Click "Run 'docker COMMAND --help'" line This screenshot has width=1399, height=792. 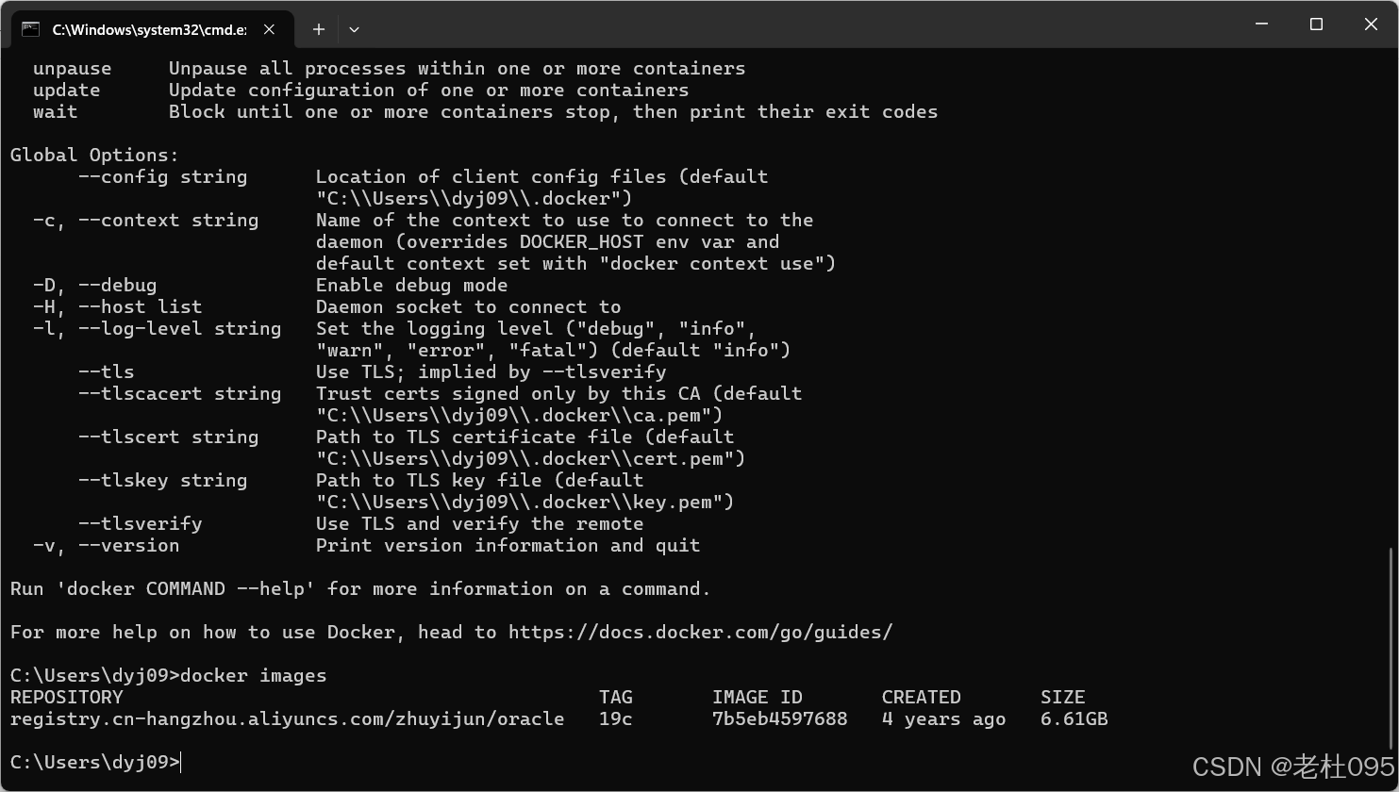pos(360,588)
